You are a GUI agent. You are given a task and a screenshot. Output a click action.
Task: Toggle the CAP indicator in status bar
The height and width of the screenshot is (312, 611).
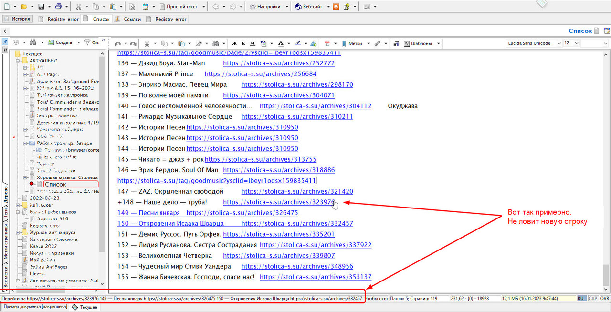coord(593,298)
